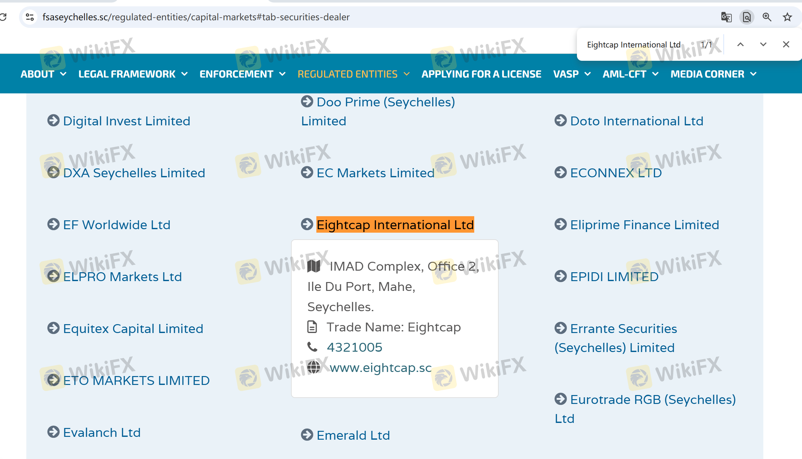Go to previous find result

pyautogui.click(x=741, y=44)
